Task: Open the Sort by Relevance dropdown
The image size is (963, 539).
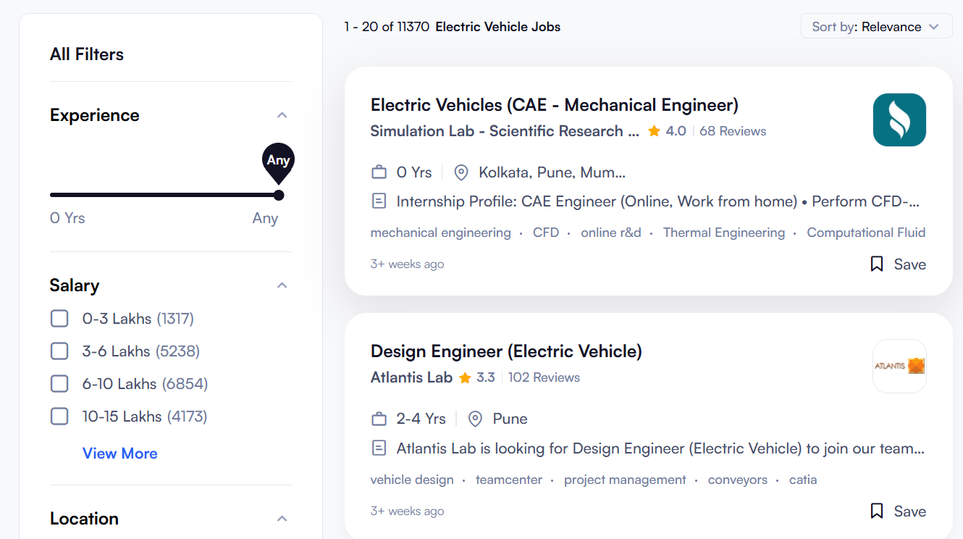Action: click(876, 26)
